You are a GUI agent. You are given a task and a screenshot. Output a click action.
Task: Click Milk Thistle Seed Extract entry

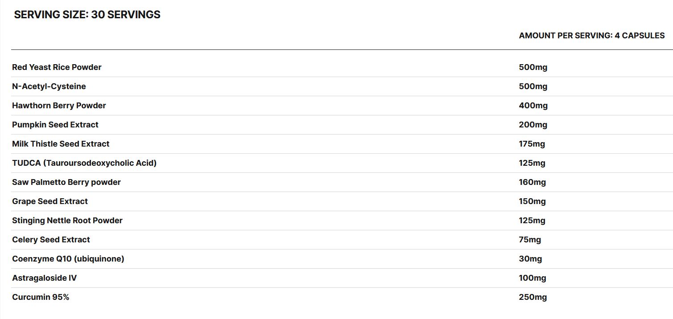pos(61,144)
